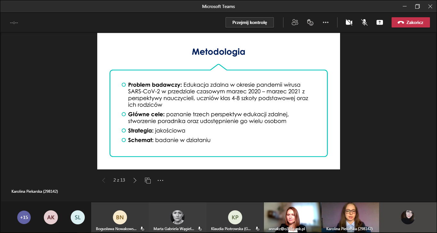Select Marta Gabriela Wągiel participant tile
The height and width of the screenshot is (233, 437).
178,217
